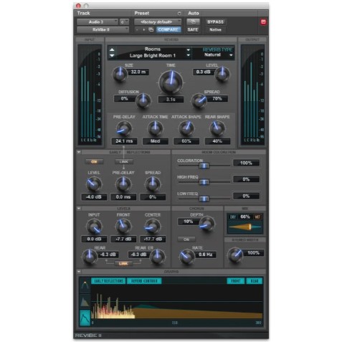This screenshot has width=342, height=342.
Task: Click the reverb LEVEL knob next to 0.3 dB
Action: point(222,74)
